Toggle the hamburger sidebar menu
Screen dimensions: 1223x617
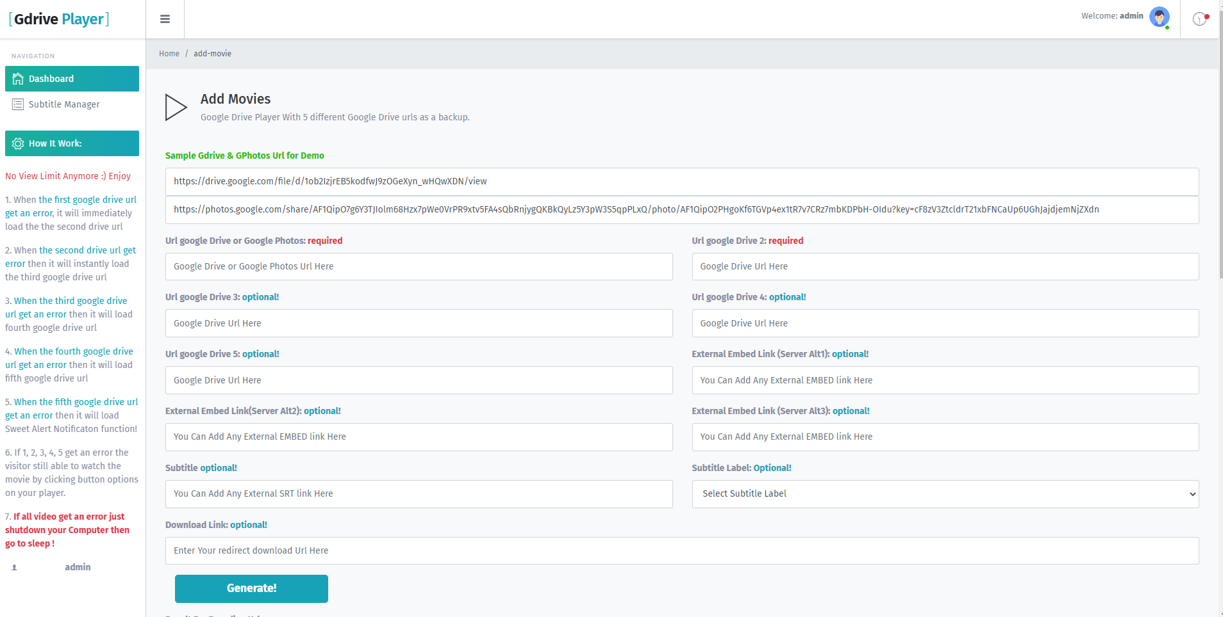tap(165, 19)
